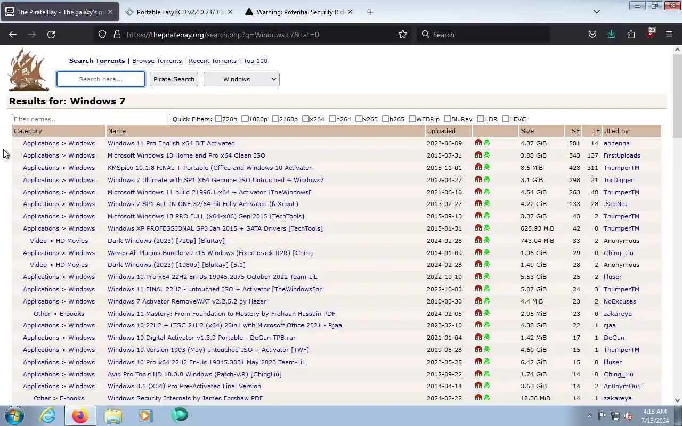Go to Recent Torrents
682x426 pixels.
[212, 61]
